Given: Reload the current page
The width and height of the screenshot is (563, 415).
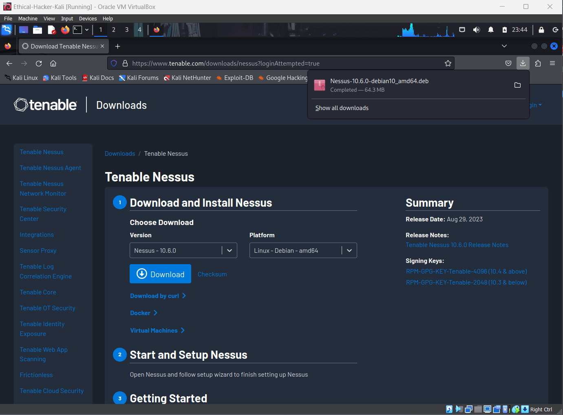Looking at the screenshot, I should pos(39,63).
